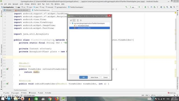Open the Event Log panel

click(x=171, y=93)
